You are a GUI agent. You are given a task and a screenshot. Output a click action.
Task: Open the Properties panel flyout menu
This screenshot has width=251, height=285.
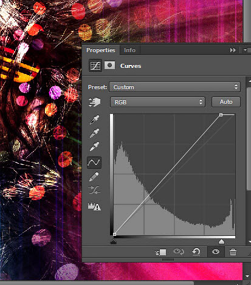click(x=247, y=50)
